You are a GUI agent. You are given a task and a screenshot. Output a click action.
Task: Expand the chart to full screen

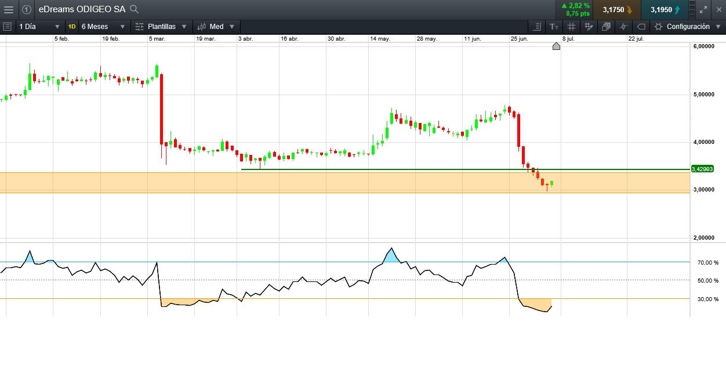coord(703,9)
